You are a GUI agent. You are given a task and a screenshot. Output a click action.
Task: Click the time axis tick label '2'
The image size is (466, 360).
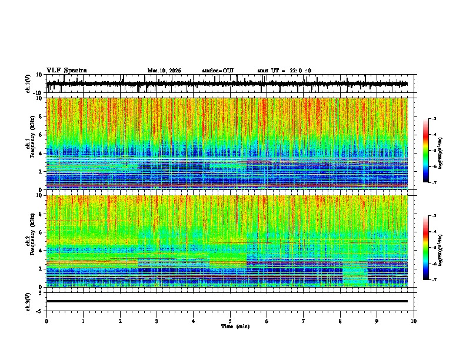[x=120, y=321]
